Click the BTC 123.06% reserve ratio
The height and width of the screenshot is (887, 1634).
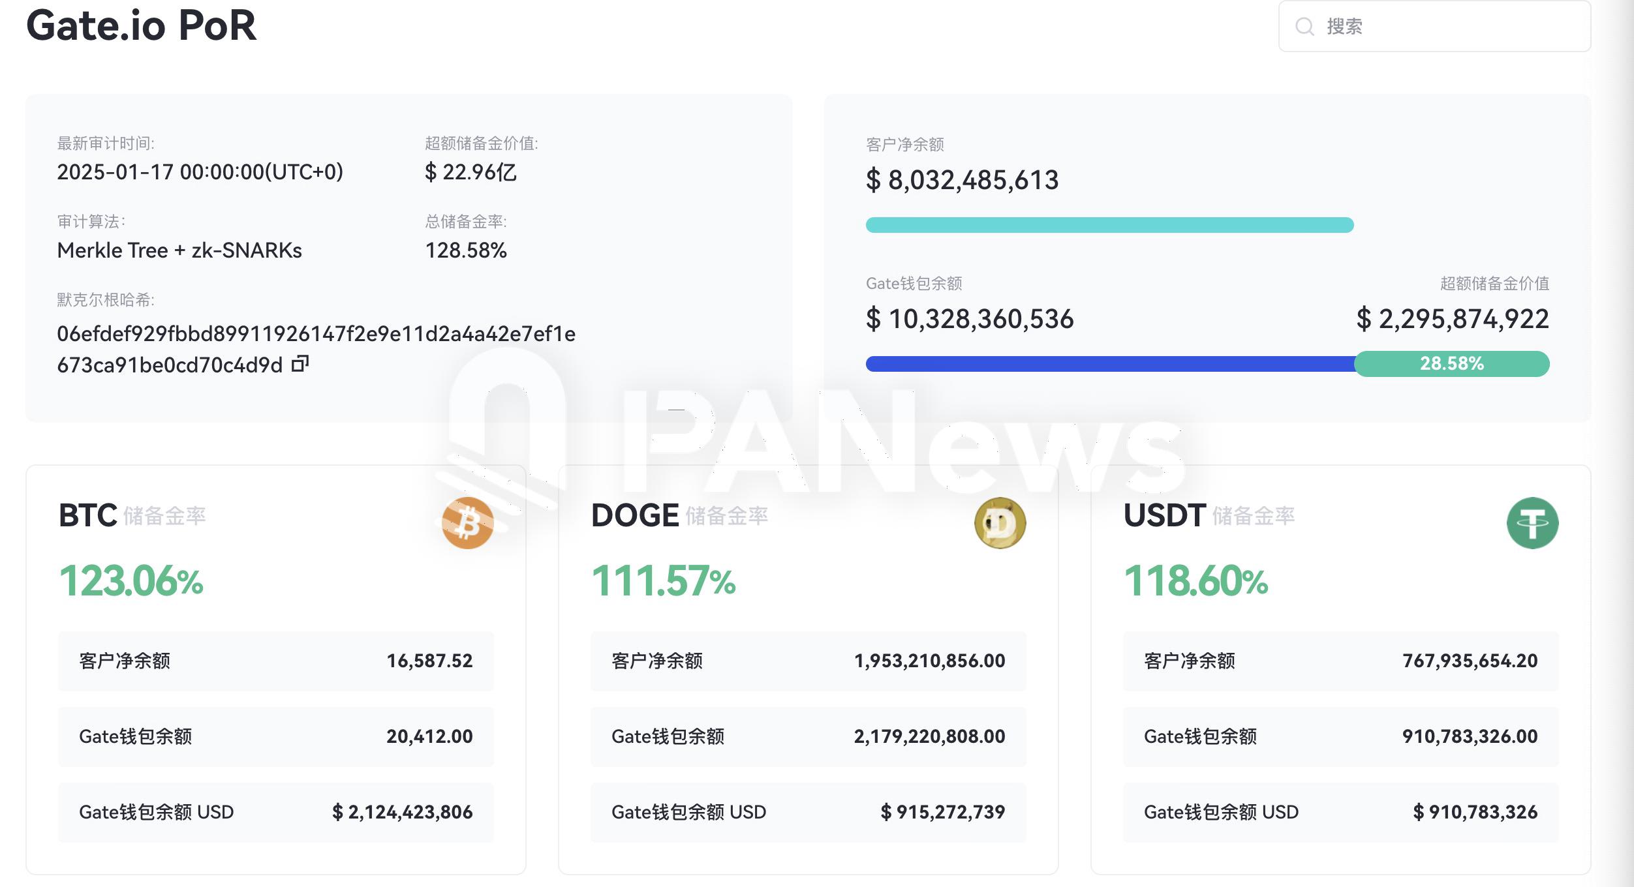click(x=131, y=581)
